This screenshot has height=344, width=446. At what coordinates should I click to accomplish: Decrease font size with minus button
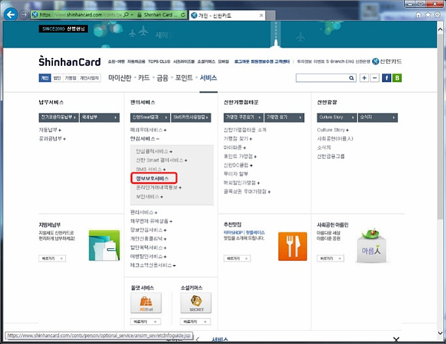pos(375,78)
